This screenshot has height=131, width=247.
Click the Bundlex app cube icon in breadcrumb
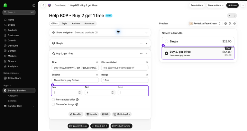coord(50,5)
